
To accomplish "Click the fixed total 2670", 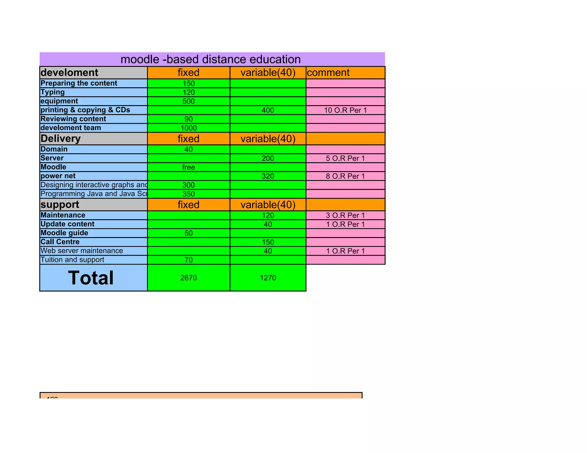I will pos(188,278).
